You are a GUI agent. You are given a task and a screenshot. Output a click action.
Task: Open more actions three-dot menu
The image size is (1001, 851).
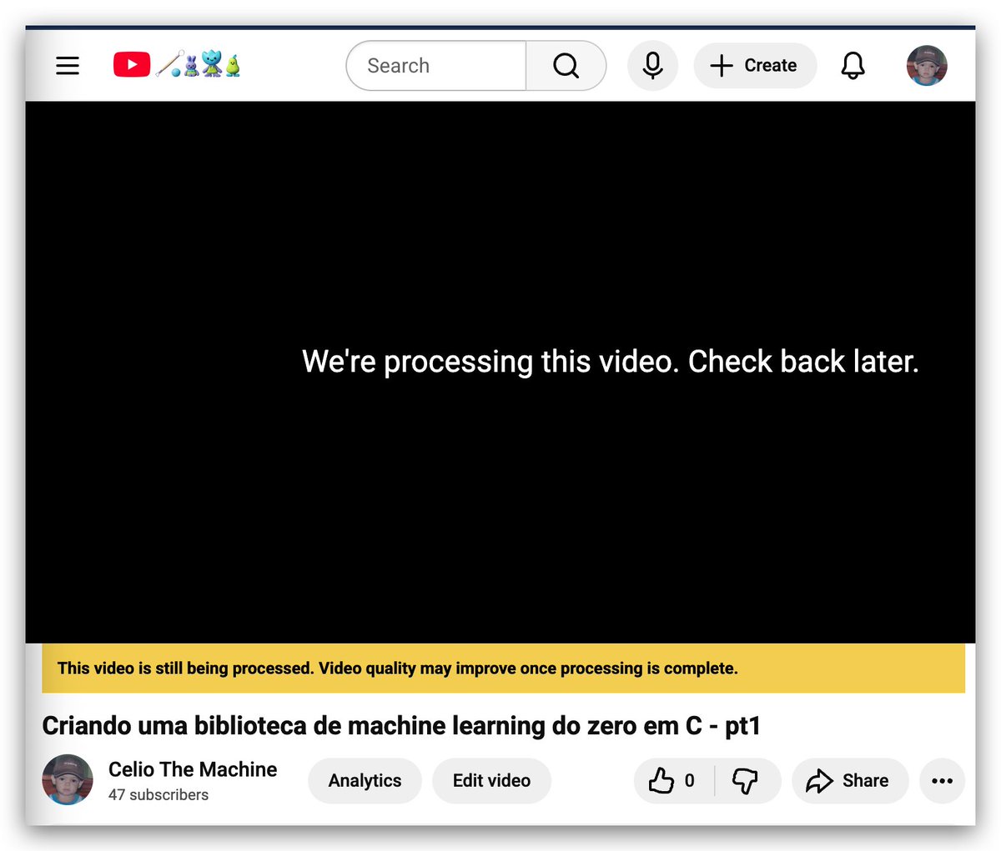[942, 781]
